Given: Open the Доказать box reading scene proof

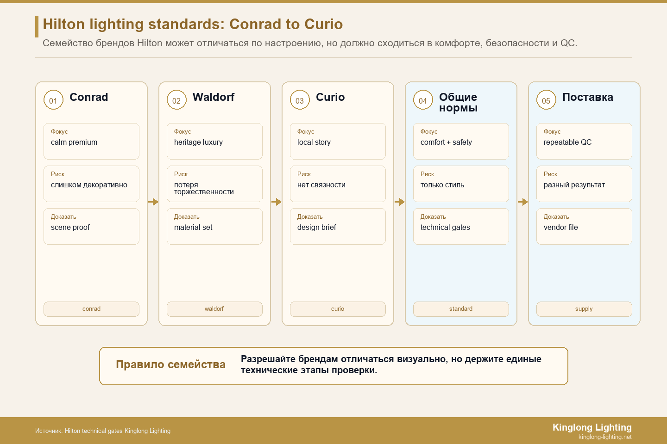Looking at the screenshot, I should pos(91,226).
